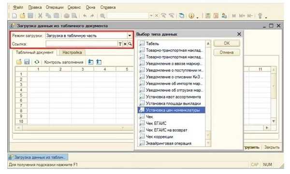Click the Закрыть button
This screenshot has width=290, height=174.
click(x=272, y=147)
